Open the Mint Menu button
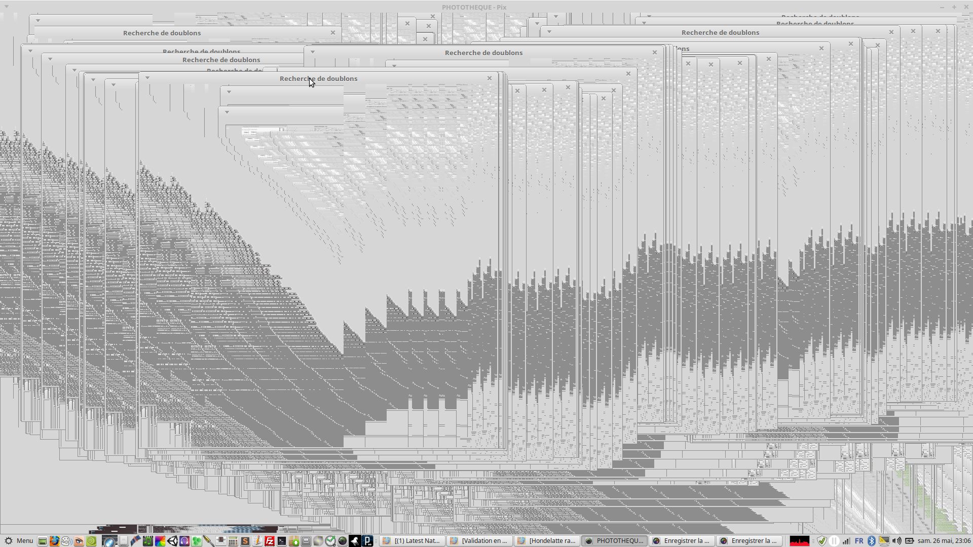 coord(19,541)
